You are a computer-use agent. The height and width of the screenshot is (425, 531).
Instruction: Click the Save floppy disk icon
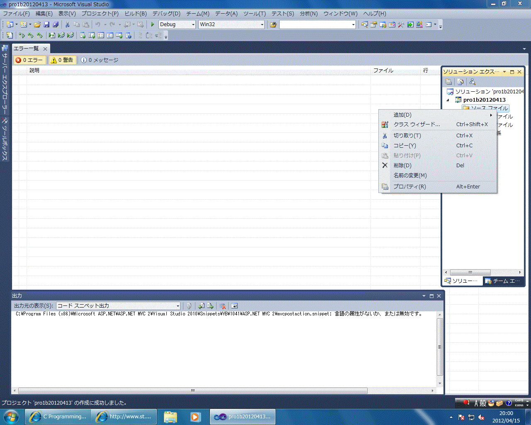(46, 24)
